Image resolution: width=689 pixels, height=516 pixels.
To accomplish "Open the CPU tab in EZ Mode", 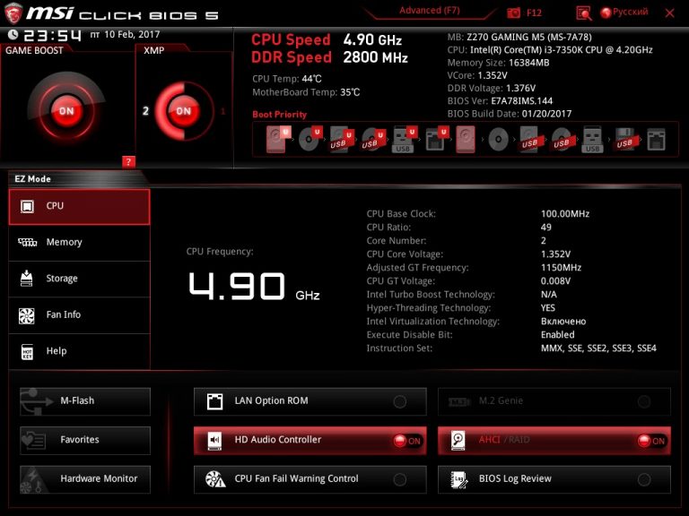I will 80,207.
